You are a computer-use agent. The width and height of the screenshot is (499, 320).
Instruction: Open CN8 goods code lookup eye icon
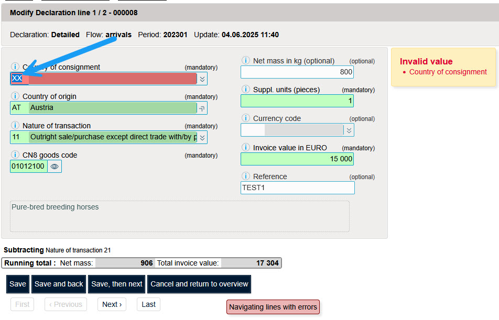[x=55, y=167]
